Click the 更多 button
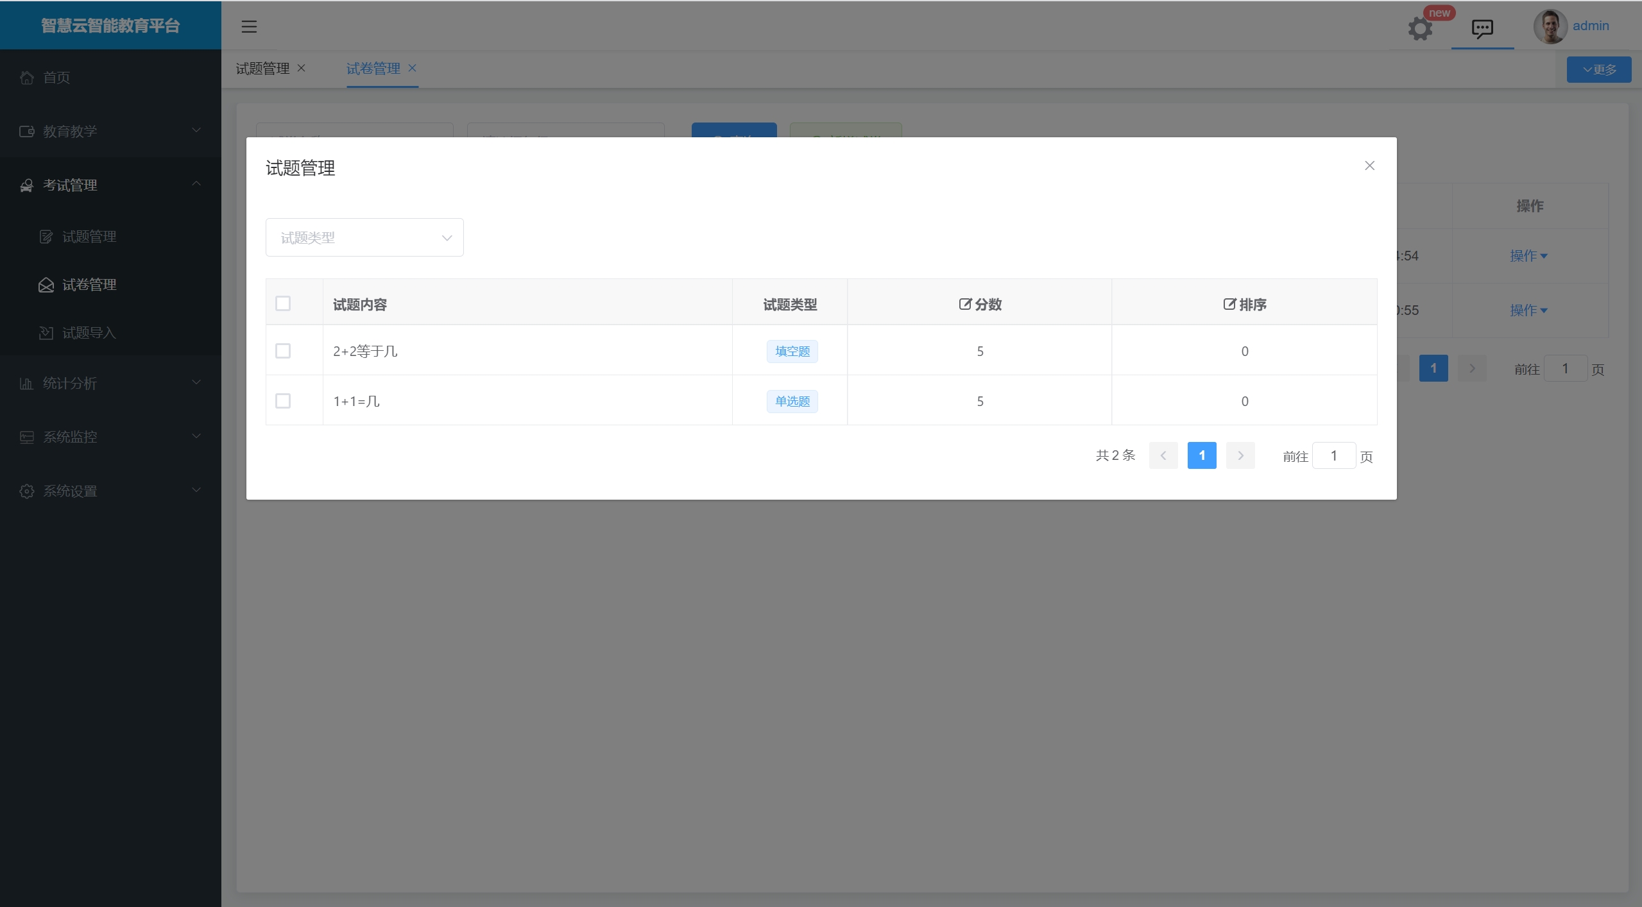The image size is (1642, 907). click(1598, 69)
